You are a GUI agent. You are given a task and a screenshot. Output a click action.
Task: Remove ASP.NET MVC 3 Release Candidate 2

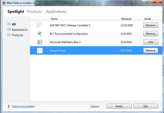pos(151,25)
